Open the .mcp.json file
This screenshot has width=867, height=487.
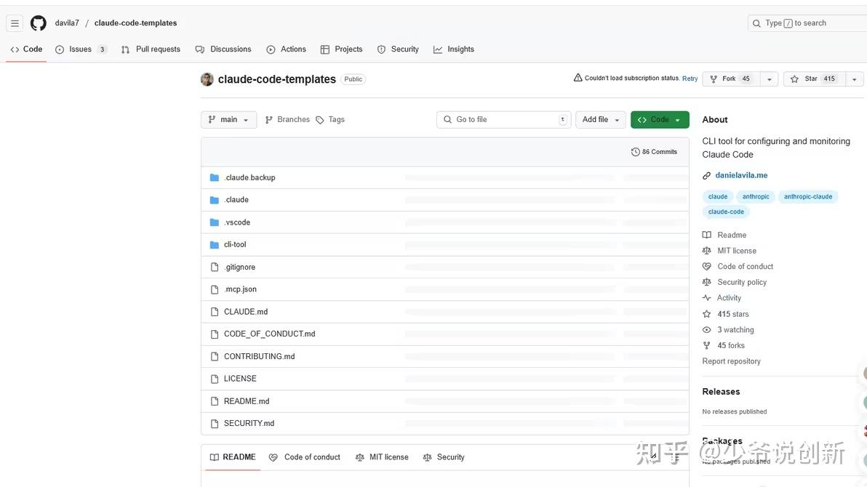click(x=240, y=289)
